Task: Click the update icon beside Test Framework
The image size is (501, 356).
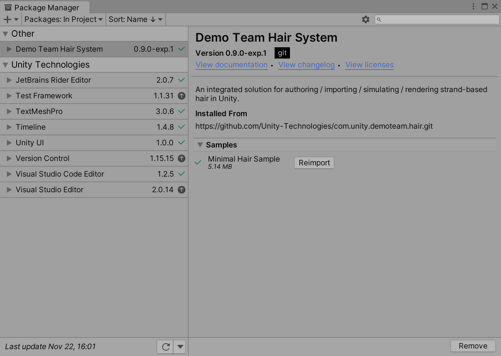Action: [181, 96]
